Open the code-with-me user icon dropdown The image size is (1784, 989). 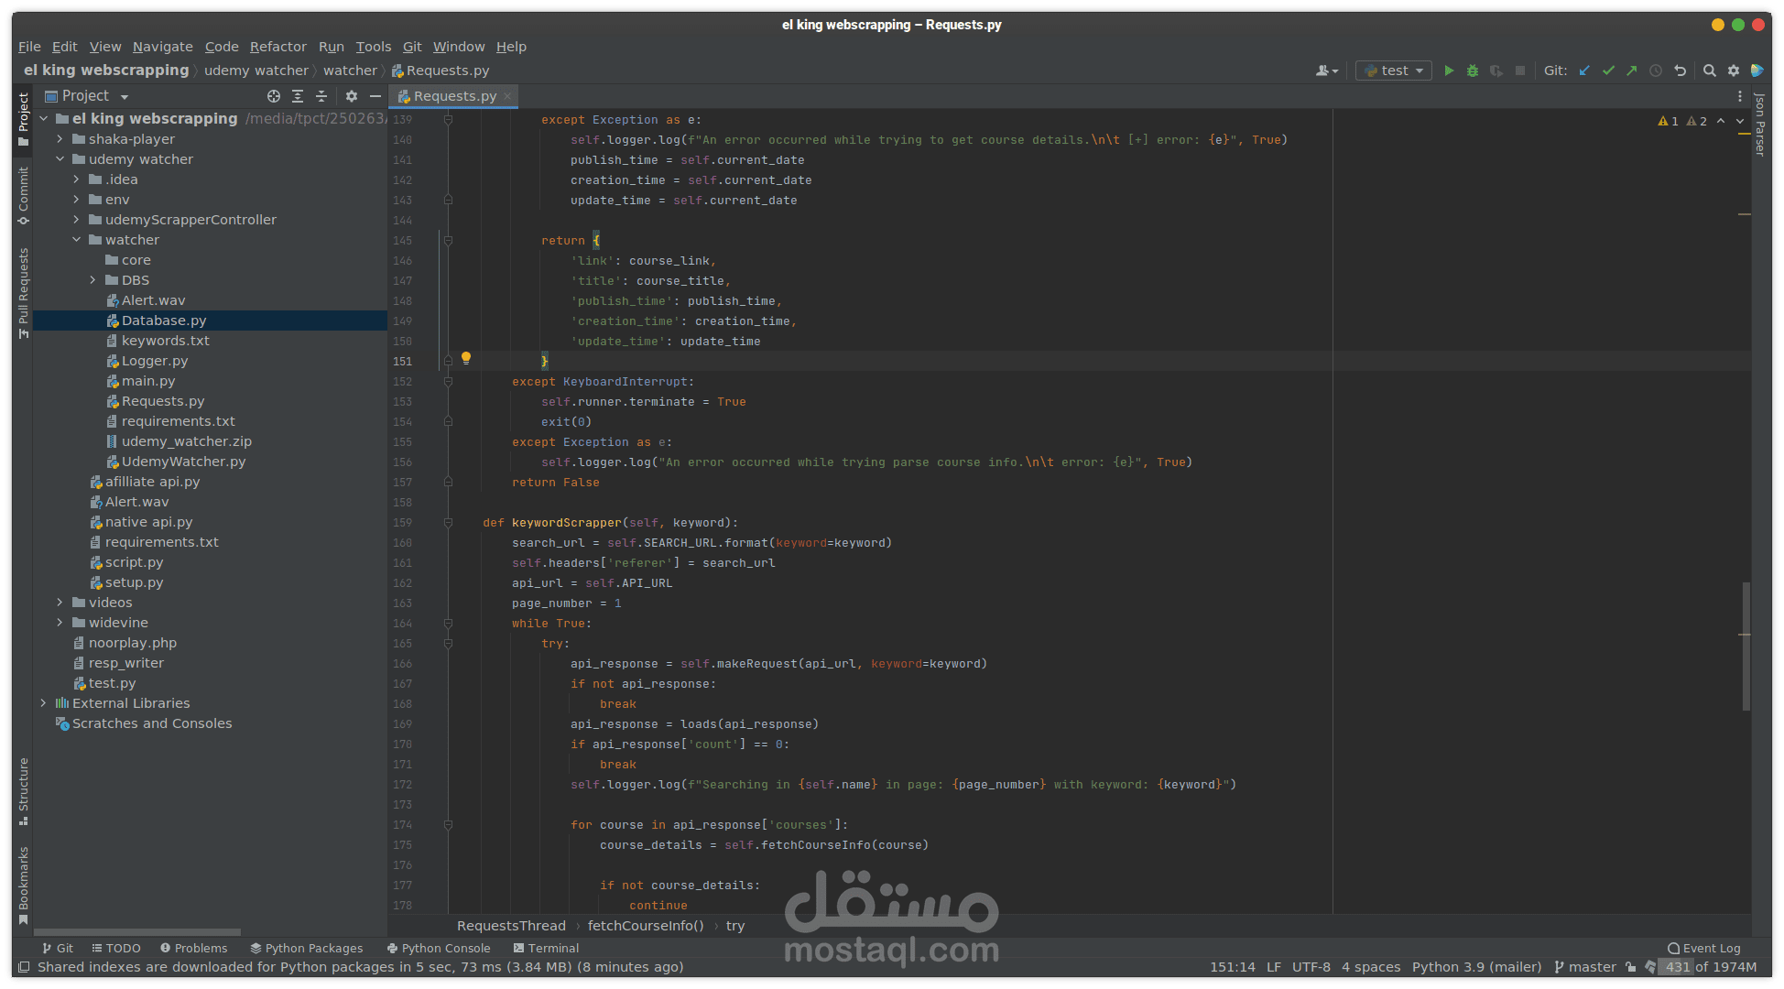(1327, 71)
